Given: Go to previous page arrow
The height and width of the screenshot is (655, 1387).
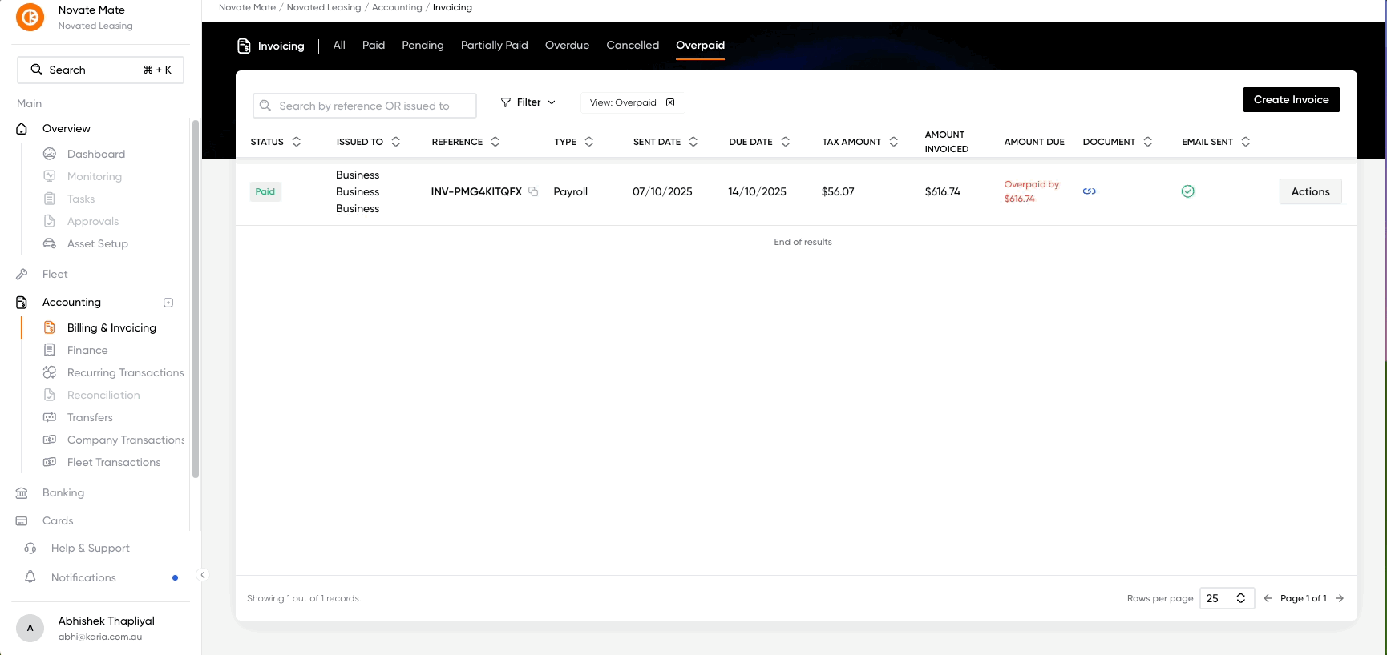Looking at the screenshot, I should tap(1268, 598).
